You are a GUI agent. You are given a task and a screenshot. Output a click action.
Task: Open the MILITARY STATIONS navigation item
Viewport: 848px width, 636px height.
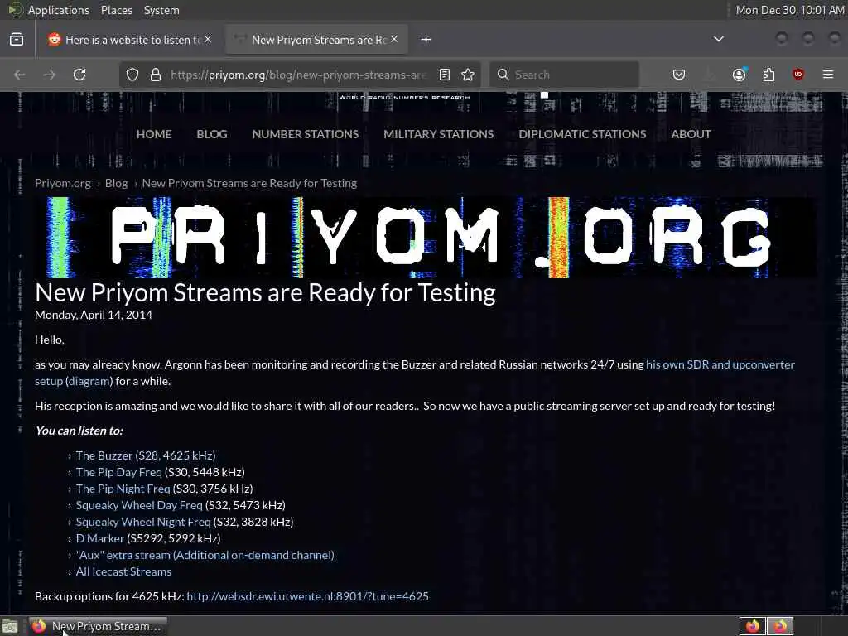click(x=439, y=134)
